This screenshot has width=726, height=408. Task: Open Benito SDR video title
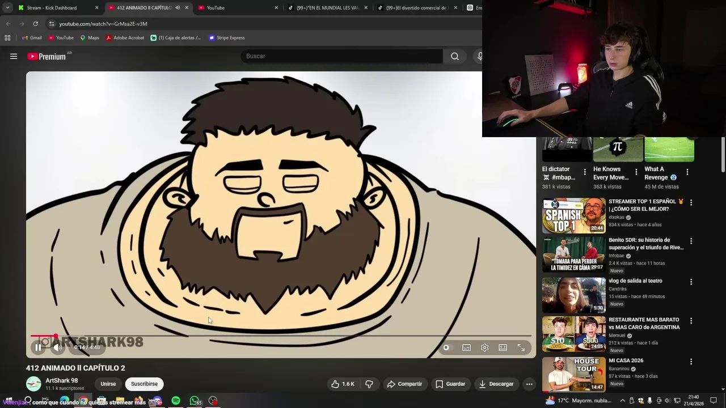(x=646, y=244)
